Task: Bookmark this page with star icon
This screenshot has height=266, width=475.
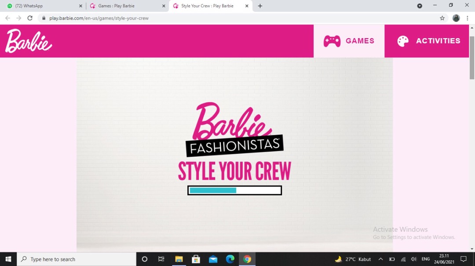Action: pos(442,18)
